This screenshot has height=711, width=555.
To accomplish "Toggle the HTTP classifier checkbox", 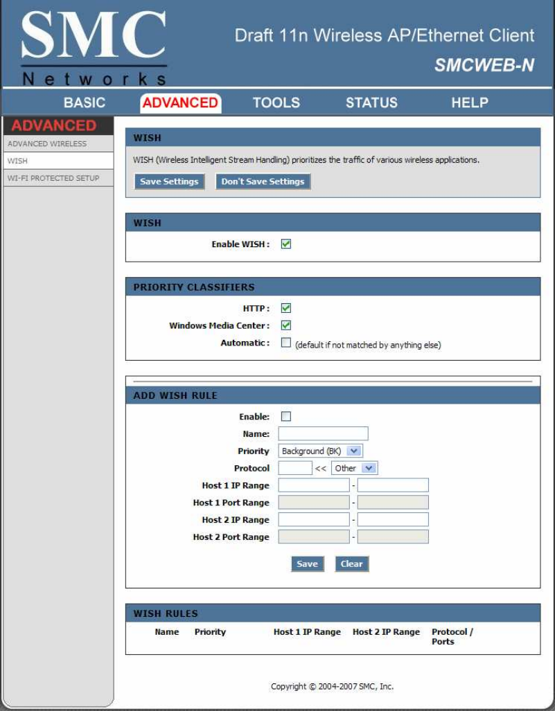I will [x=286, y=308].
